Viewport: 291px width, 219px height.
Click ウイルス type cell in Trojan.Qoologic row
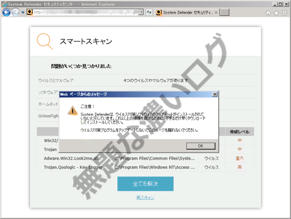tap(211, 167)
